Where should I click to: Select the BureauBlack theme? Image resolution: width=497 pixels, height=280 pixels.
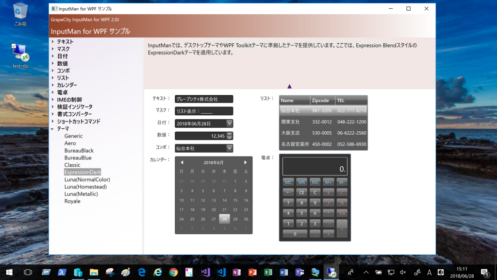[x=79, y=151]
